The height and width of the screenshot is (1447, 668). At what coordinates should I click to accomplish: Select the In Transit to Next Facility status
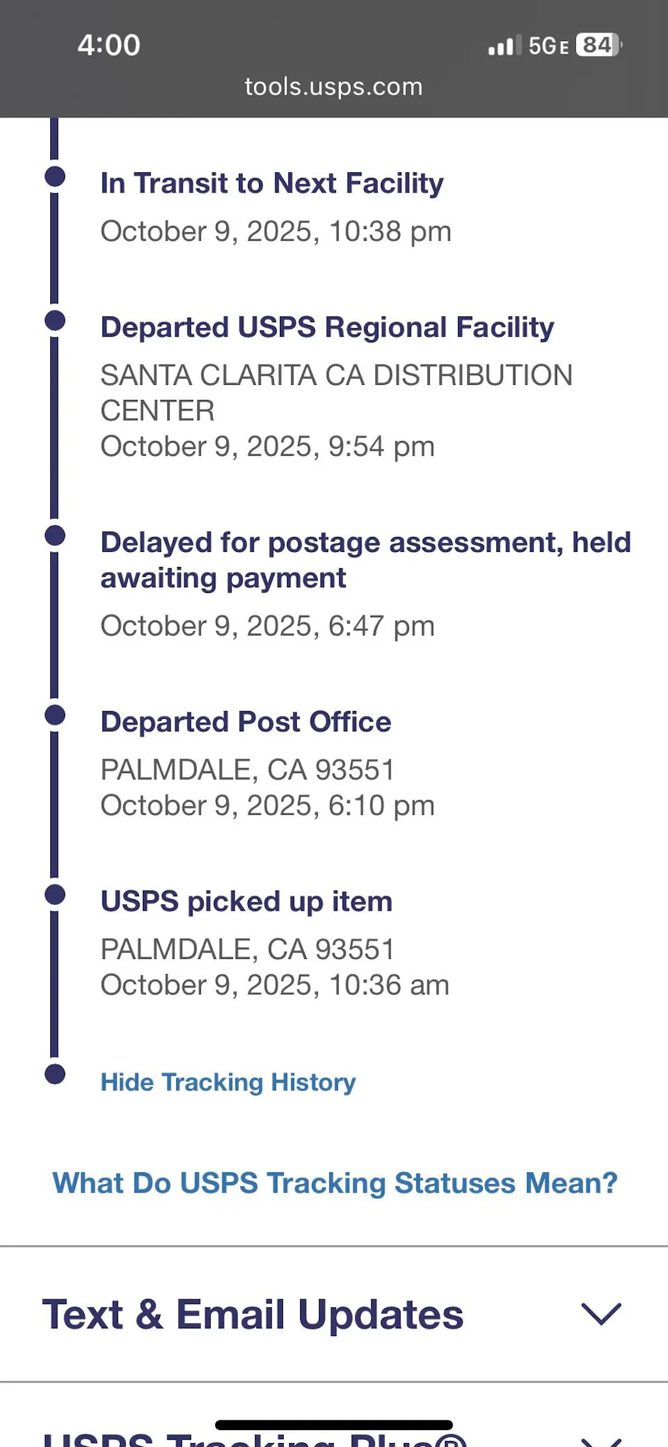click(271, 183)
